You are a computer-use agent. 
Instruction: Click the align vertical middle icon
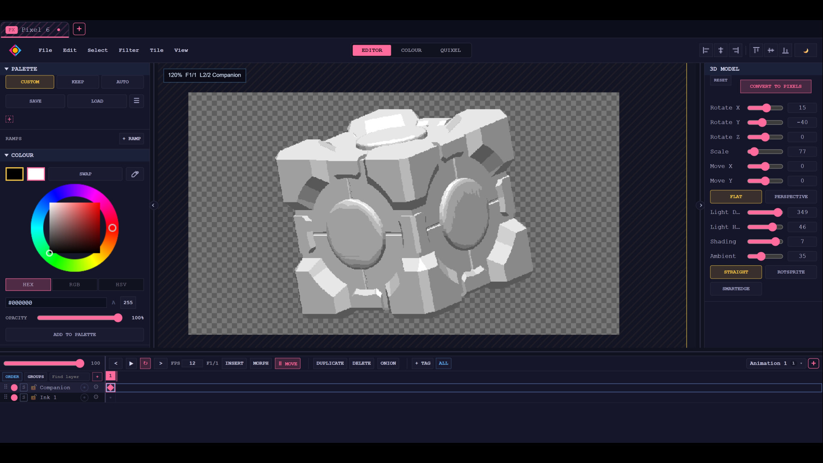[771, 50]
